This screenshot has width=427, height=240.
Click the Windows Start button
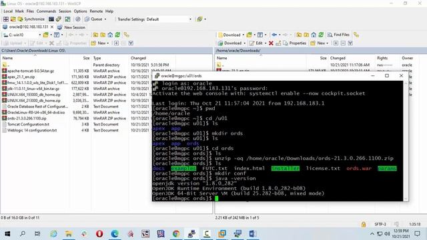click(x=7, y=233)
